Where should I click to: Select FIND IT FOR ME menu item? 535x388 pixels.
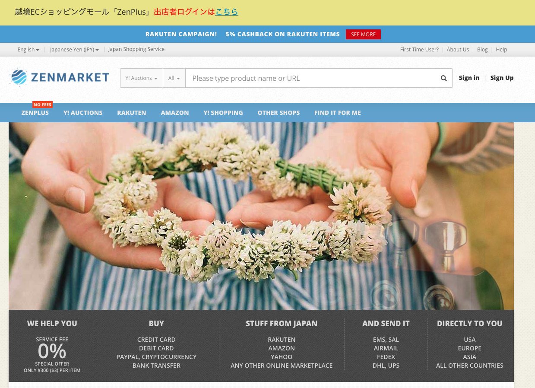coord(338,113)
